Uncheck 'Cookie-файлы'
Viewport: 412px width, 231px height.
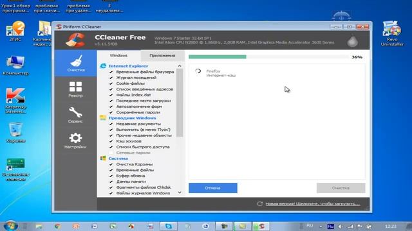tap(111, 83)
